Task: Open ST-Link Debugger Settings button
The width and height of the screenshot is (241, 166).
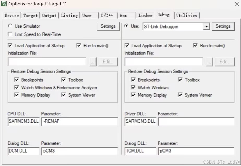Action: pos(223,26)
